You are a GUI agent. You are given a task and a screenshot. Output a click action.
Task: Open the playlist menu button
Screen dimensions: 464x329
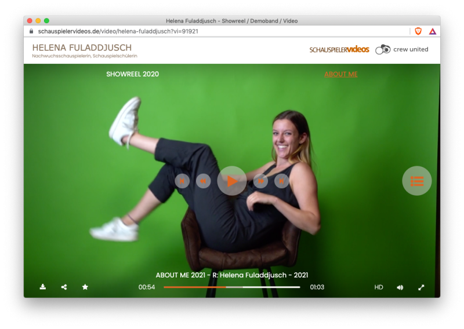(x=416, y=181)
